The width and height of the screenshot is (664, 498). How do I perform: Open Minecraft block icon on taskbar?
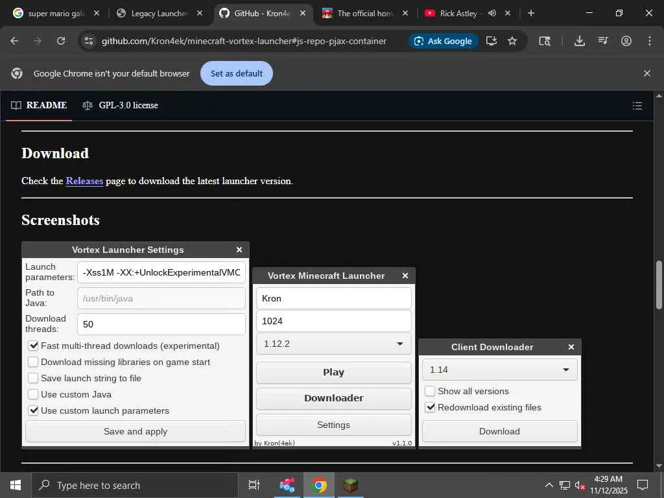(x=350, y=485)
